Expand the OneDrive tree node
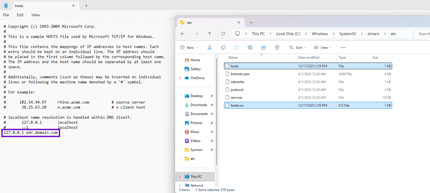Viewport: 430px width, 193px height. 180,78
